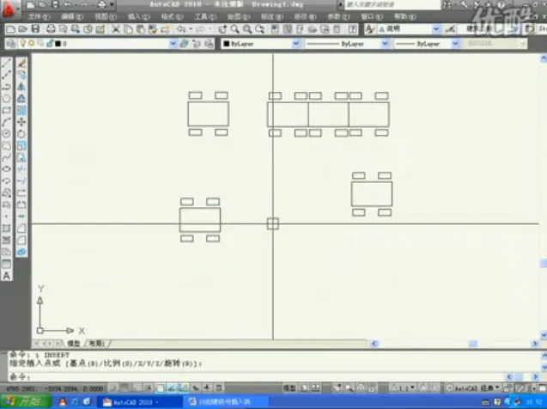Select the Spline tool in the Draw toolbar
The height and width of the screenshot is (409, 547).
pyautogui.click(x=7, y=157)
